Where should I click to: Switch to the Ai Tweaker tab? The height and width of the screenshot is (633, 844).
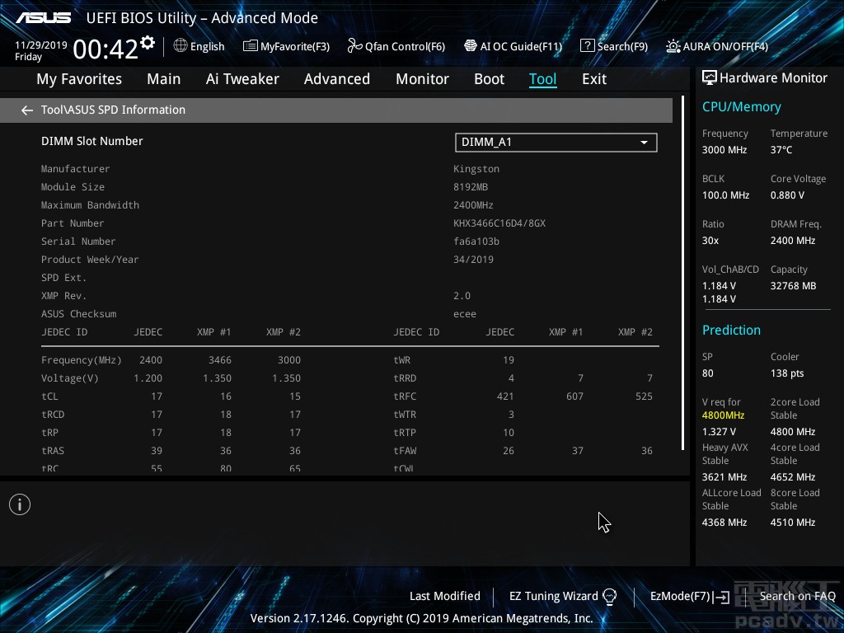click(242, 79)
